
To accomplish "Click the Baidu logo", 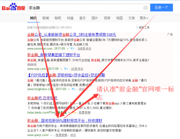I will coord(13,7).
